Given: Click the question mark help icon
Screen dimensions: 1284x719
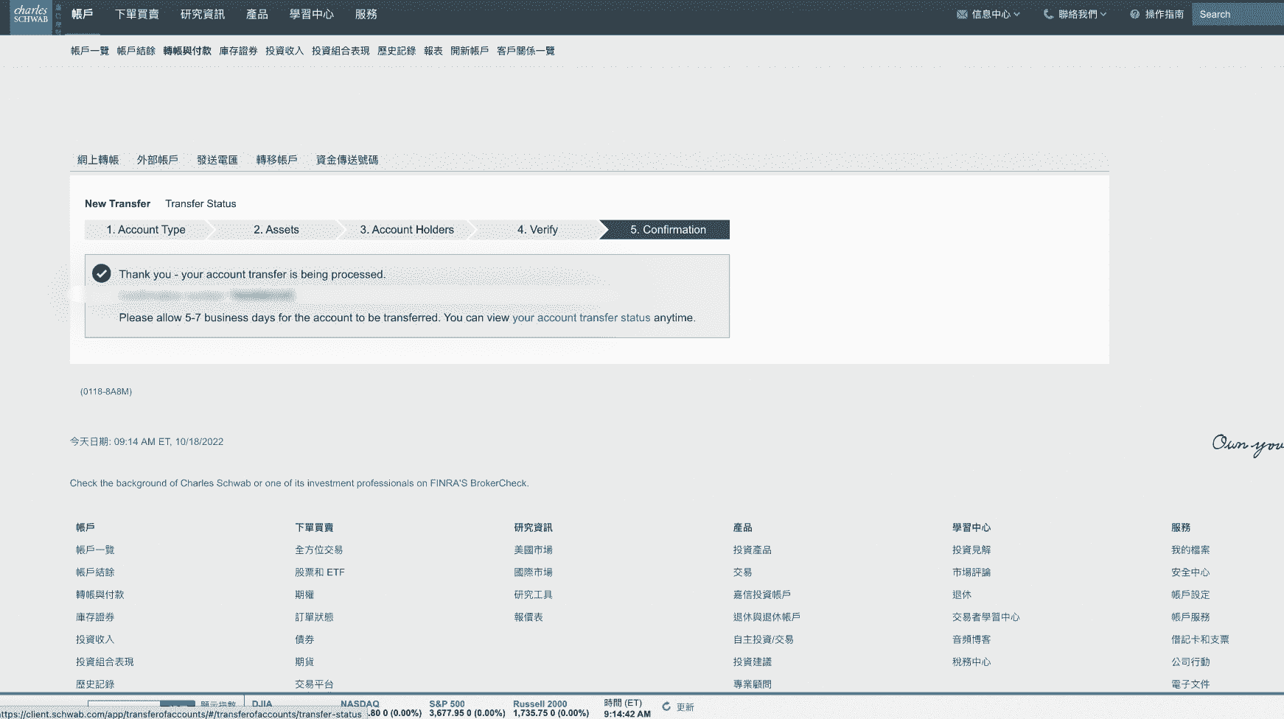Looking at the screenshot, I should (x=1134, y=14).
